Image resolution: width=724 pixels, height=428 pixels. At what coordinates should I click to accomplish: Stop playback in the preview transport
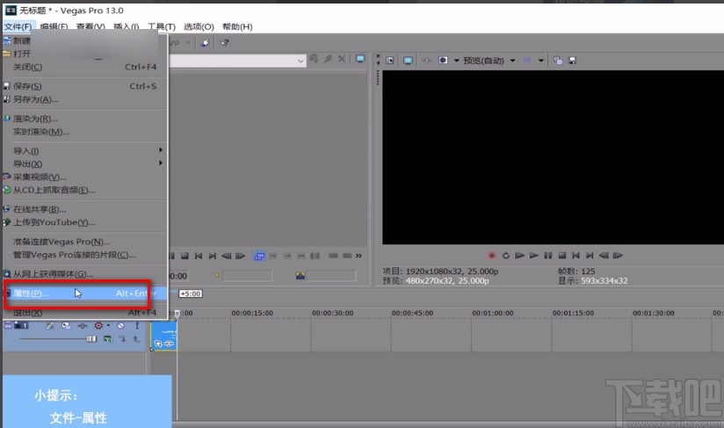[x=562, y=256]
